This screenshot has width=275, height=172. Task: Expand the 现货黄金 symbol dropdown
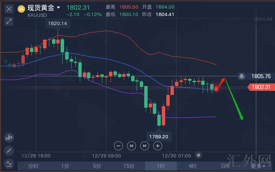pos(58,7)
